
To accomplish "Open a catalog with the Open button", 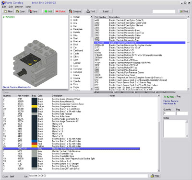I will point(21,11).
